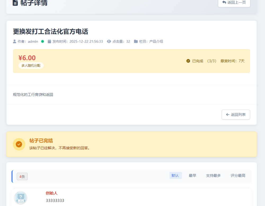Click the orange checkmark circle in 帖子已完结
Image resolution: width=265 pixels, height=206 pixels.
click(x=19, y=144)
